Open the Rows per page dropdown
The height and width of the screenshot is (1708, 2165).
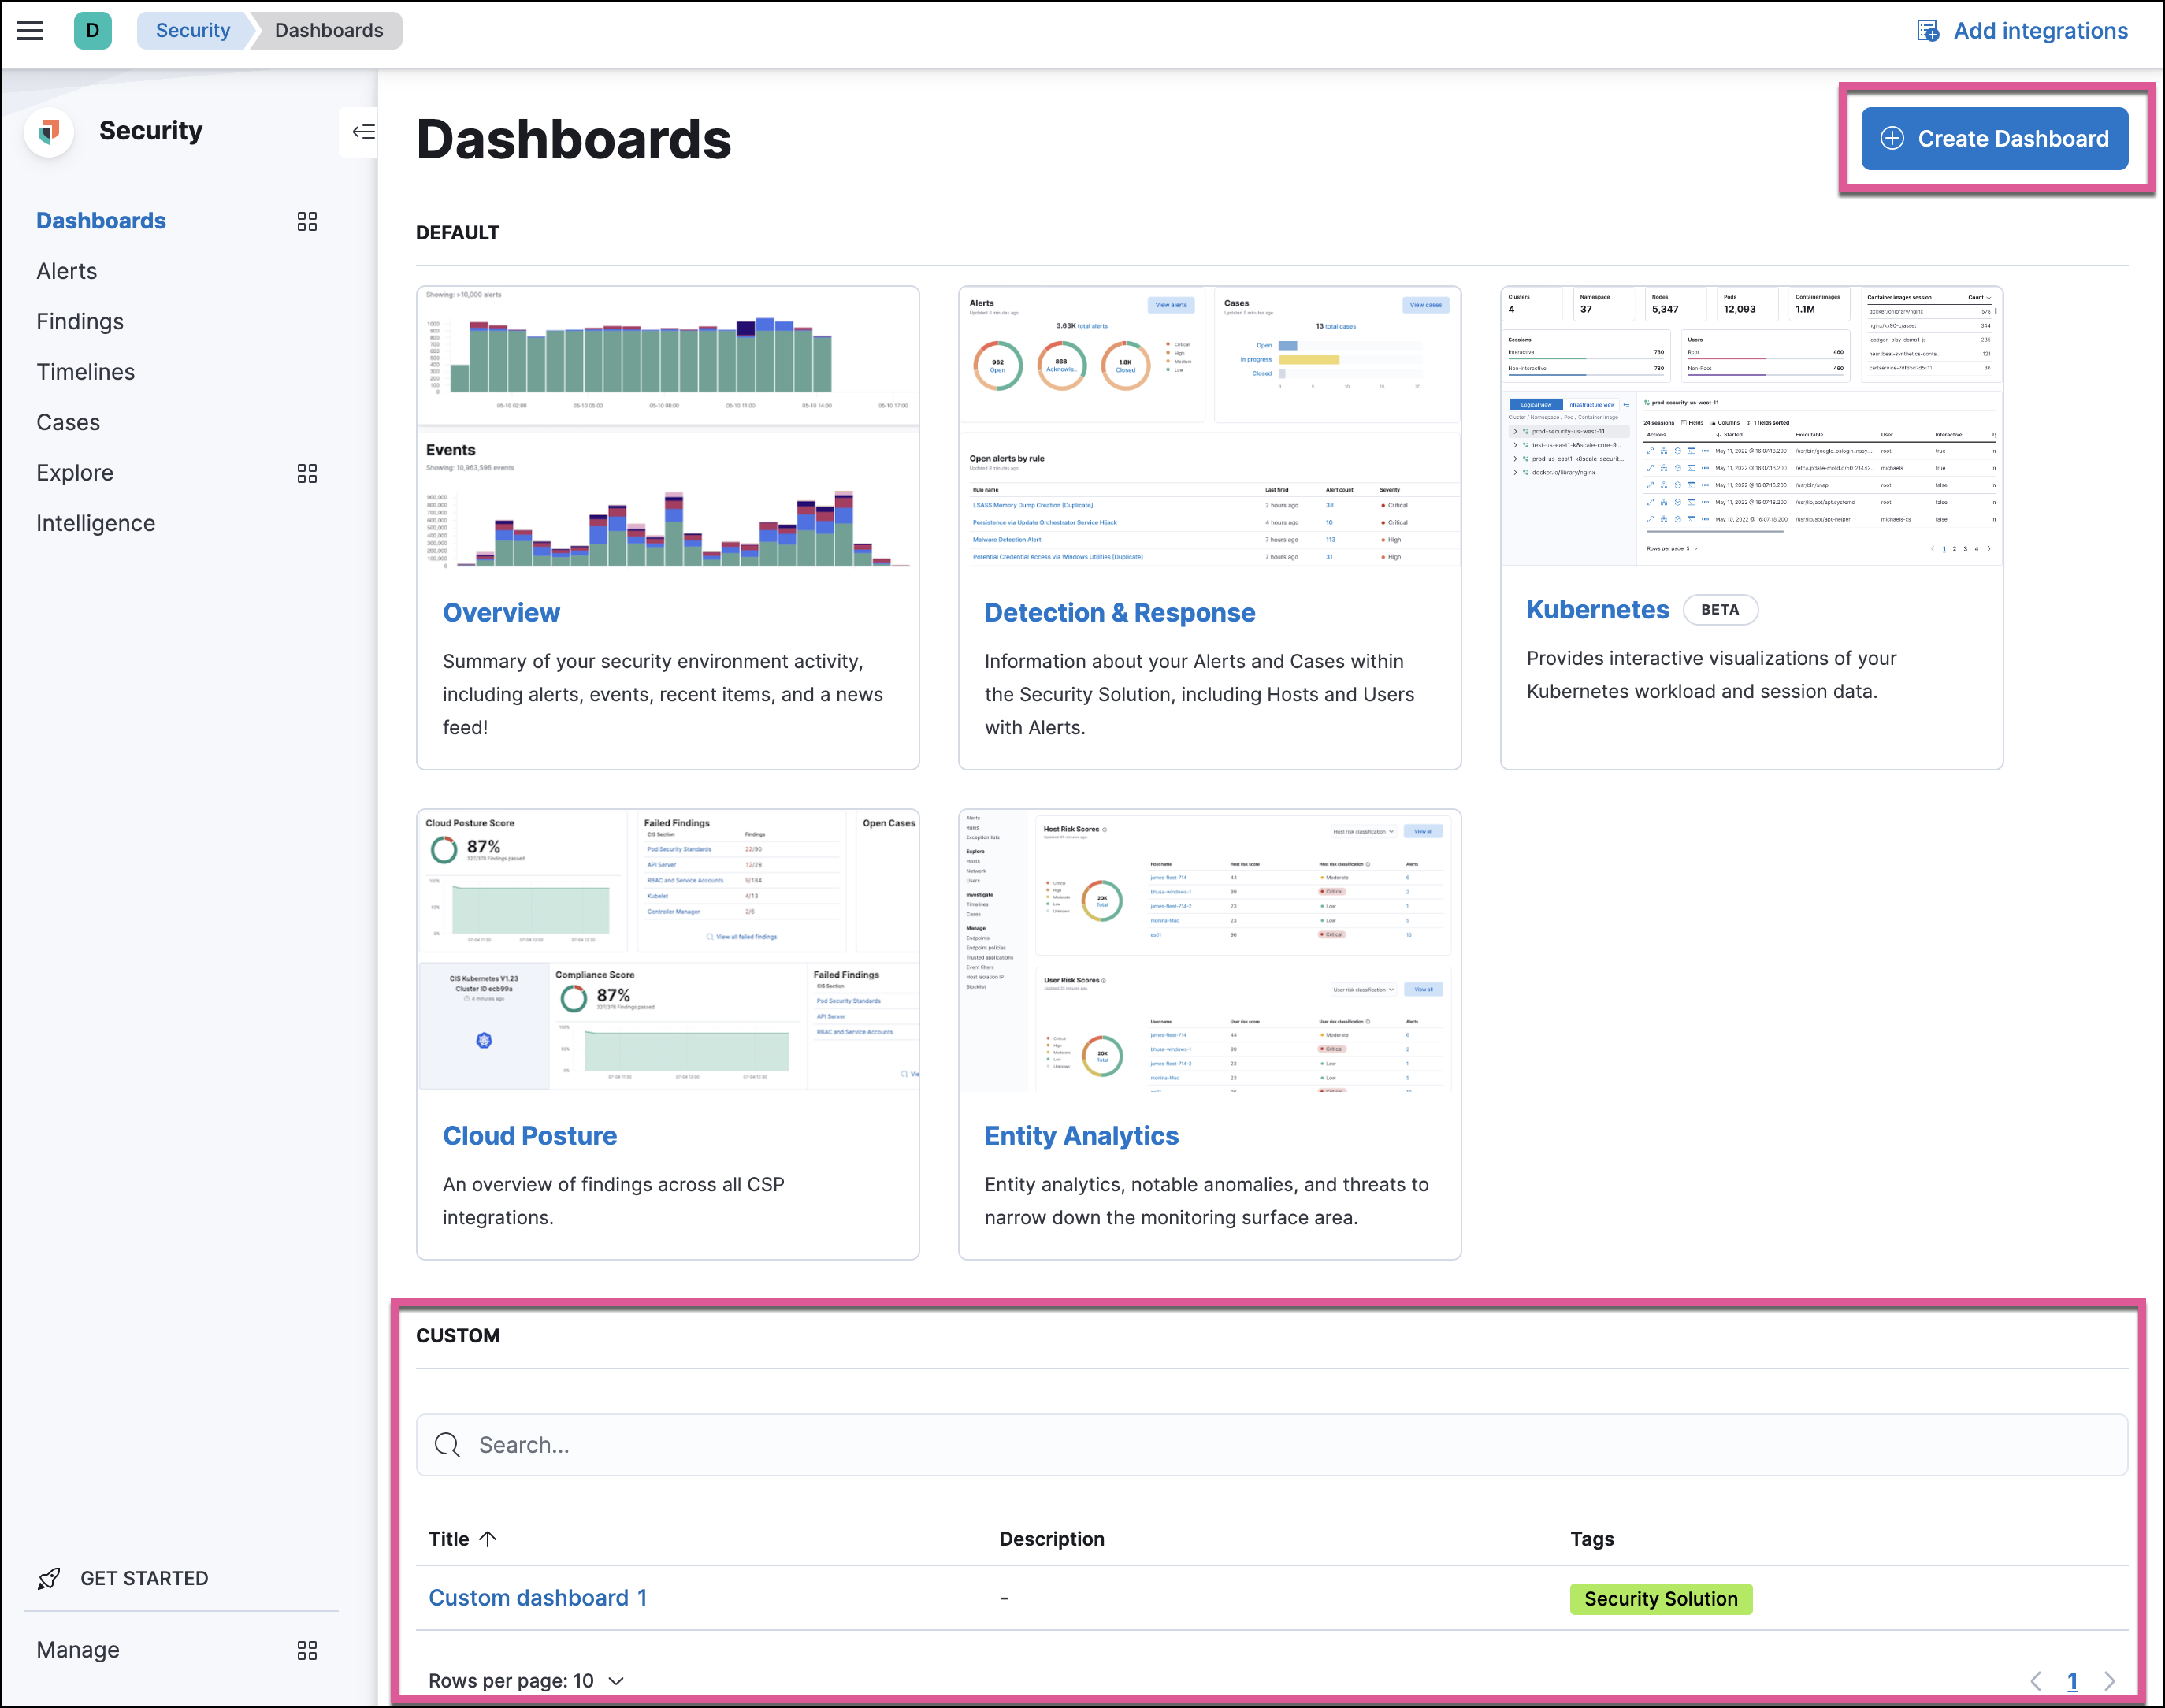pyautogui.click(x=527, y=1681)
